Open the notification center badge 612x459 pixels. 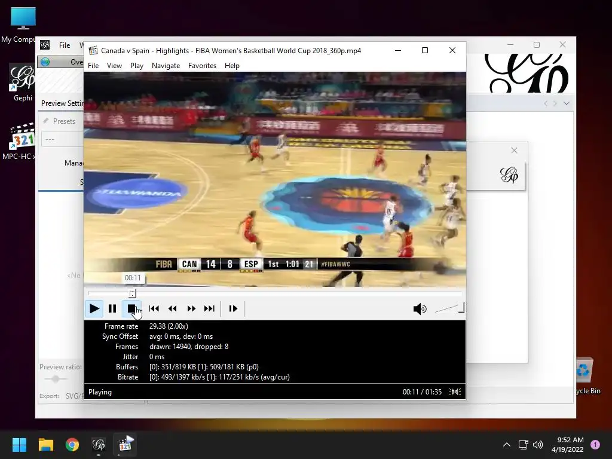pyautogui.click(x=595, y=445)
